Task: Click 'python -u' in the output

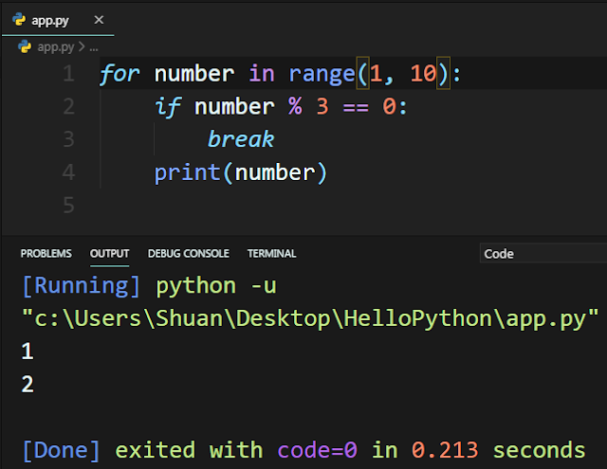Action: pyautogui.click(x=216, y=286)
